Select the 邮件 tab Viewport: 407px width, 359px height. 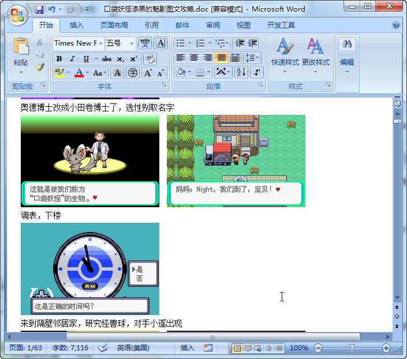pyautogui.click(x=182, y=25)
